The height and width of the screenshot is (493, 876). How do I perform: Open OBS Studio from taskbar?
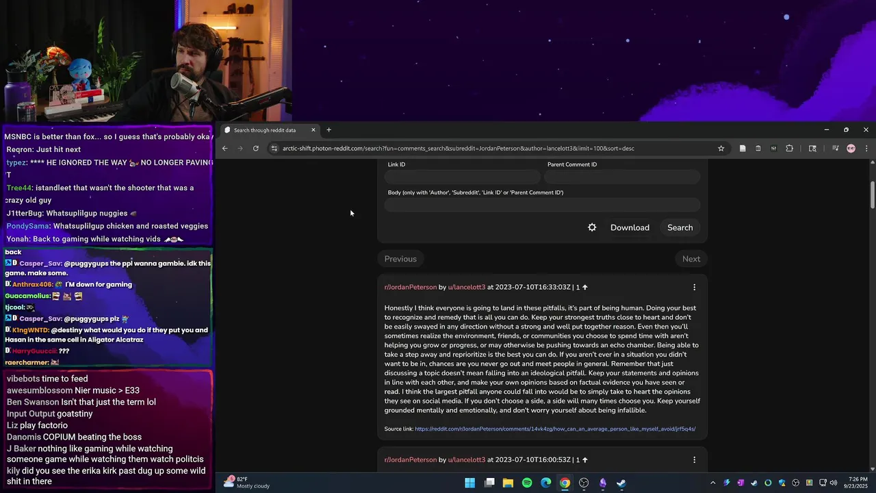pyautogui.click(x=584, y=483)
